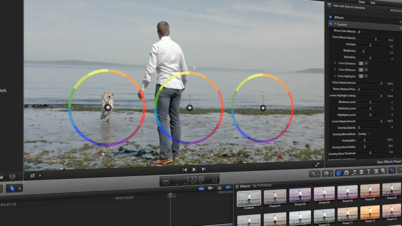Toggle the skimming icon
402x226 pixels.
click(201, 189)
